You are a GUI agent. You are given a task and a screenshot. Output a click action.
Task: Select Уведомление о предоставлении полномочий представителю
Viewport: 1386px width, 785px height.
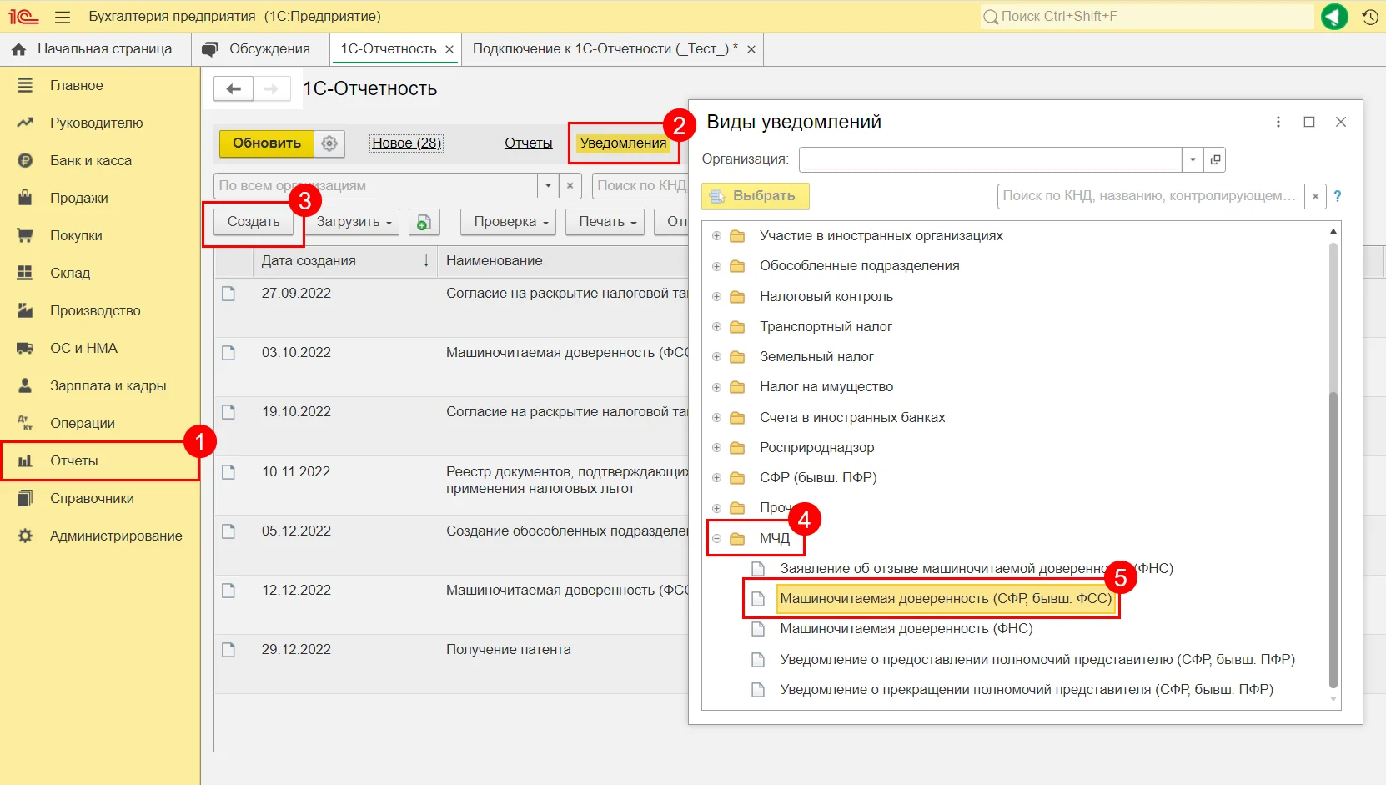[x=1037, y=660]
